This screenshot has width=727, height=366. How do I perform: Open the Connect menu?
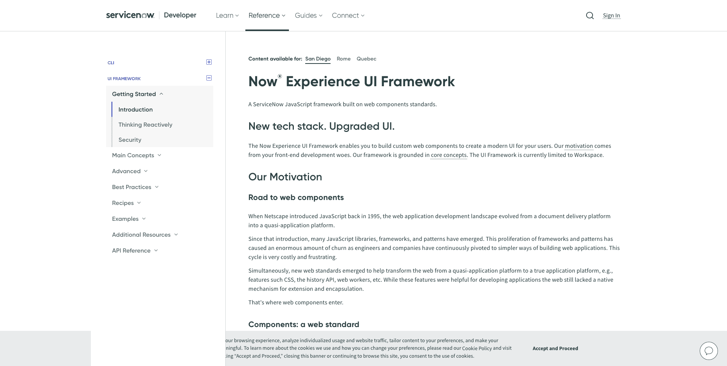coord(348,16)
